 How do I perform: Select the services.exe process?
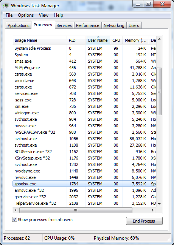tap(84, 93)
